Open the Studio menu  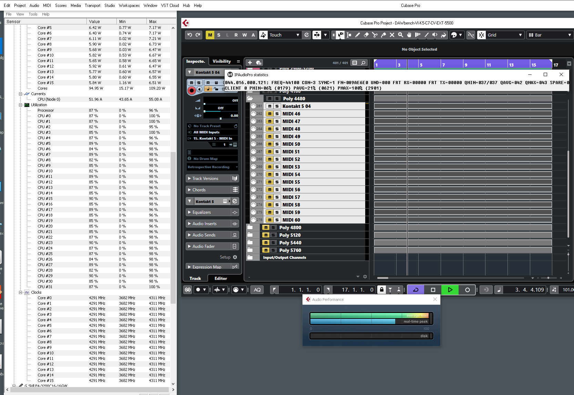(110, 5)
